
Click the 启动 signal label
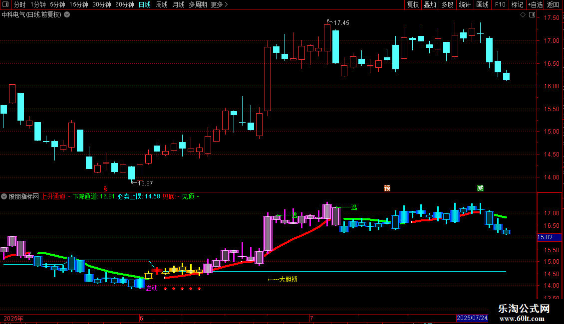[151, 288]
